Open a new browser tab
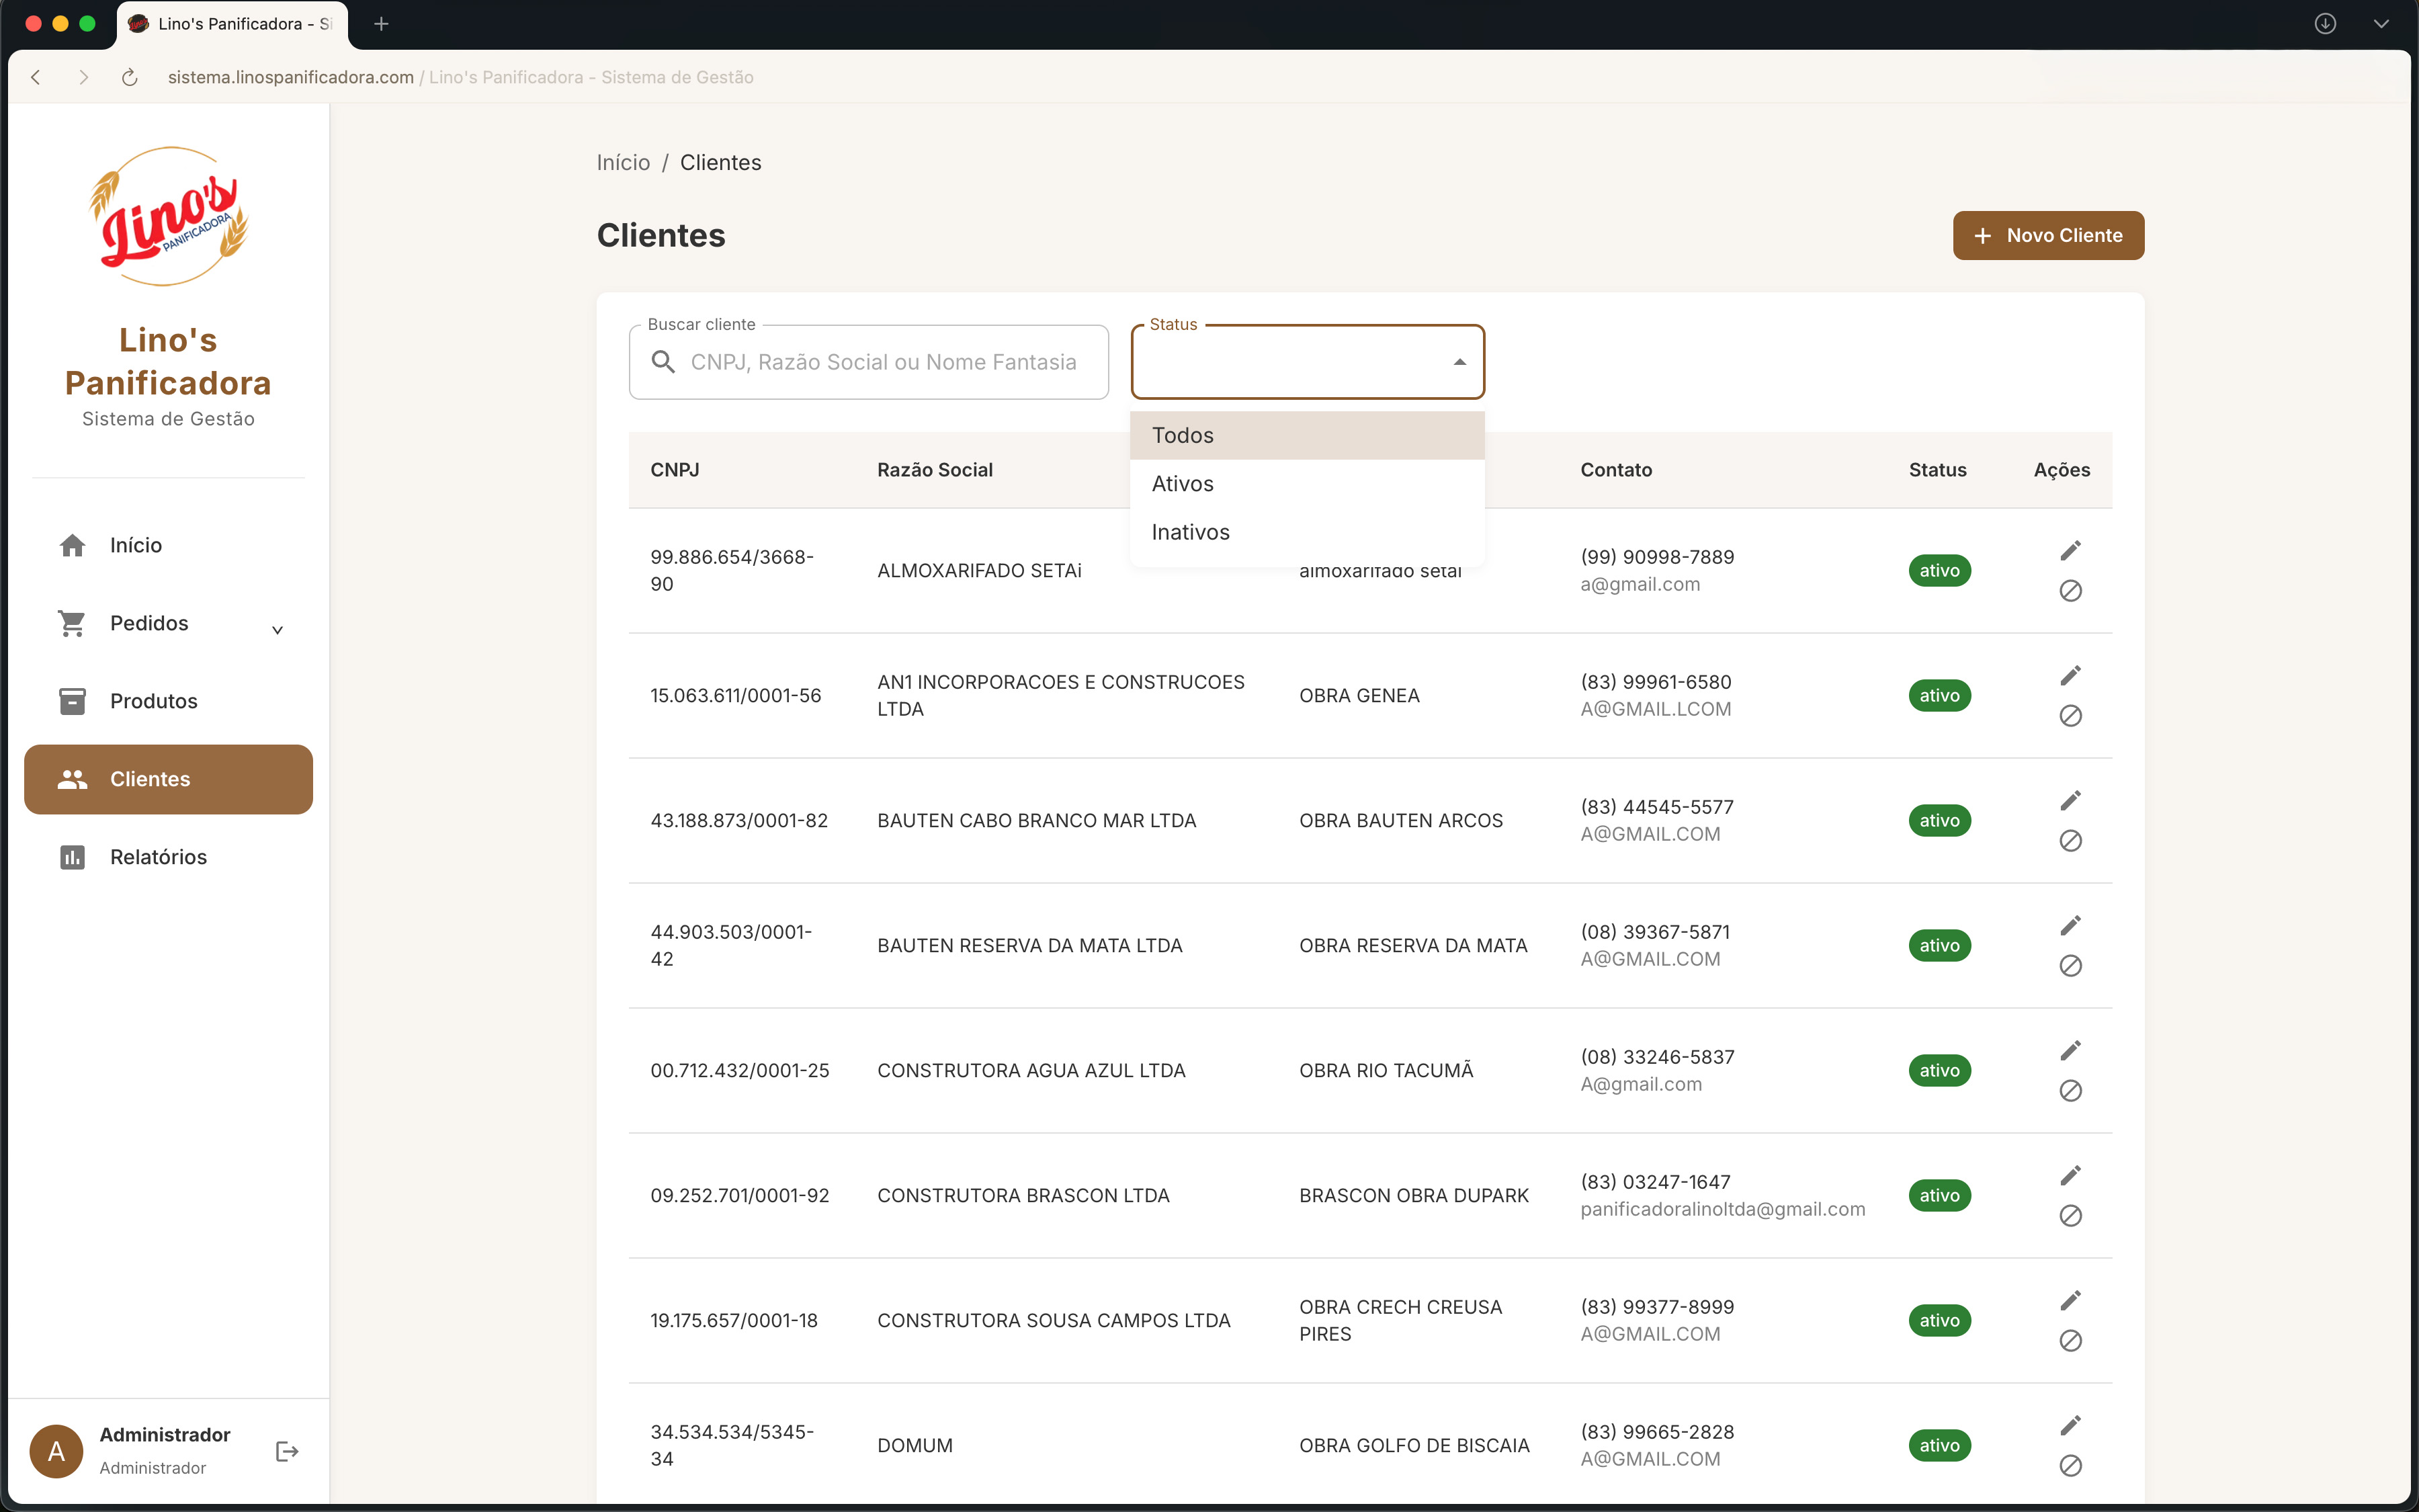 pos(381,24)
